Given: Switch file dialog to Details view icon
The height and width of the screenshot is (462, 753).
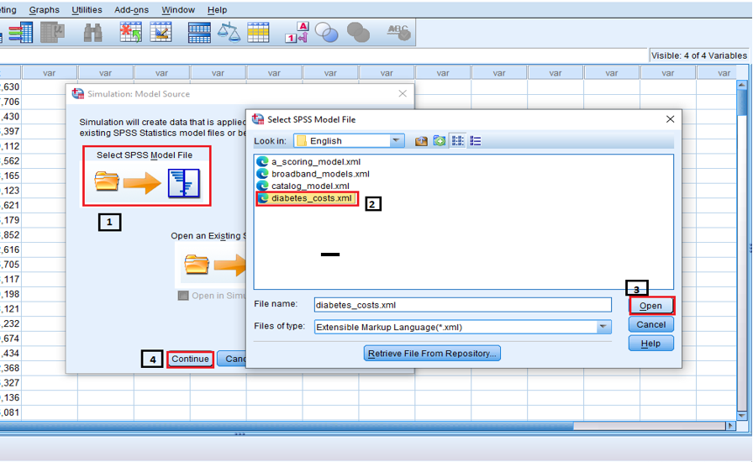Looking at the screenshot, I should coord(476,141).
